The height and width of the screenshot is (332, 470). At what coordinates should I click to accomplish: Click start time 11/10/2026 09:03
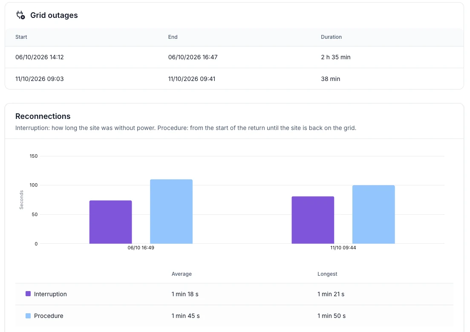coord(40,79)
